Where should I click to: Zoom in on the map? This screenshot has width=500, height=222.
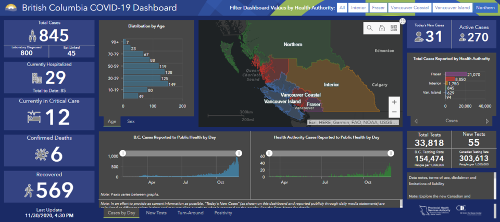pos(394,102)
